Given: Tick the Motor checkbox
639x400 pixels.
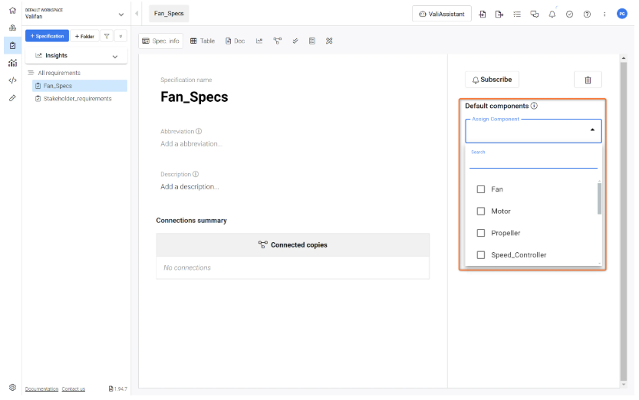Looking at the screenshot, I should coord(481,211).
